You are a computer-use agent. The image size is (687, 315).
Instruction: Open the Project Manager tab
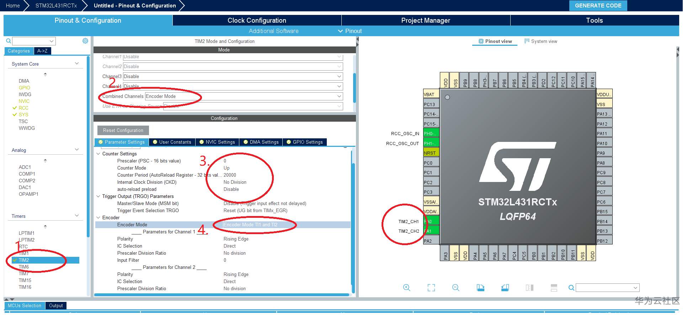426,21
